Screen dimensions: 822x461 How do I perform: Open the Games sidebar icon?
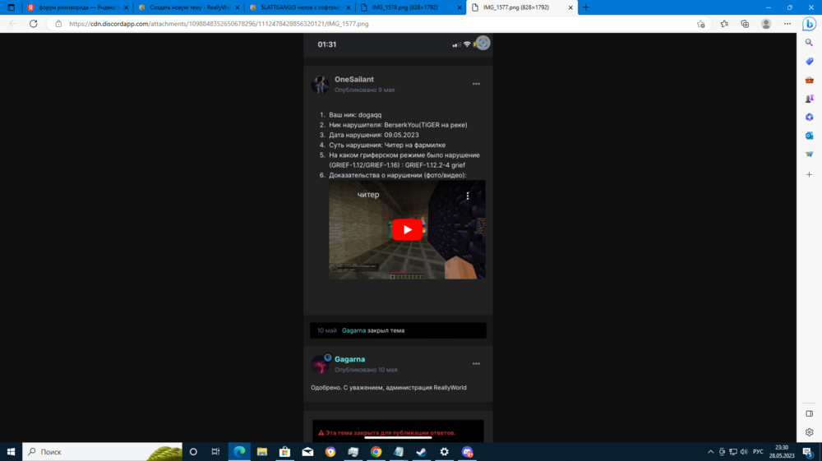point(809,99)
